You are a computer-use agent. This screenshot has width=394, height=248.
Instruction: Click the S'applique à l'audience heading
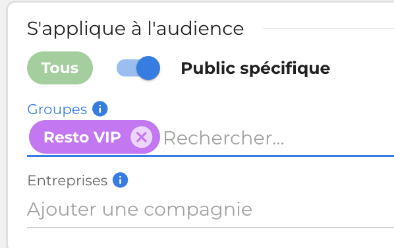coord(135,28)
